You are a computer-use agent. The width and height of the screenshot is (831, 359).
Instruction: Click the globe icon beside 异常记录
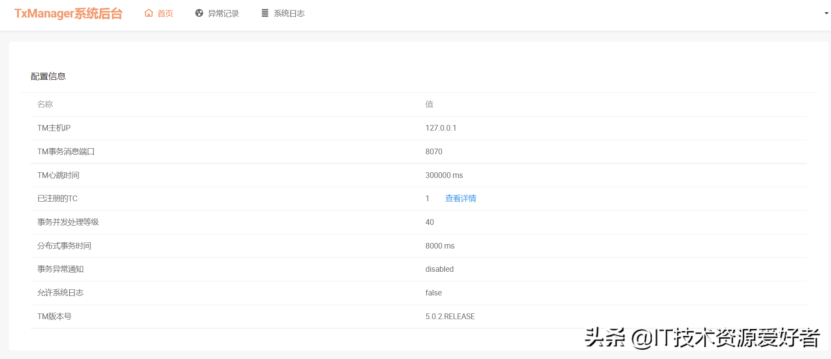pos(199,13)
